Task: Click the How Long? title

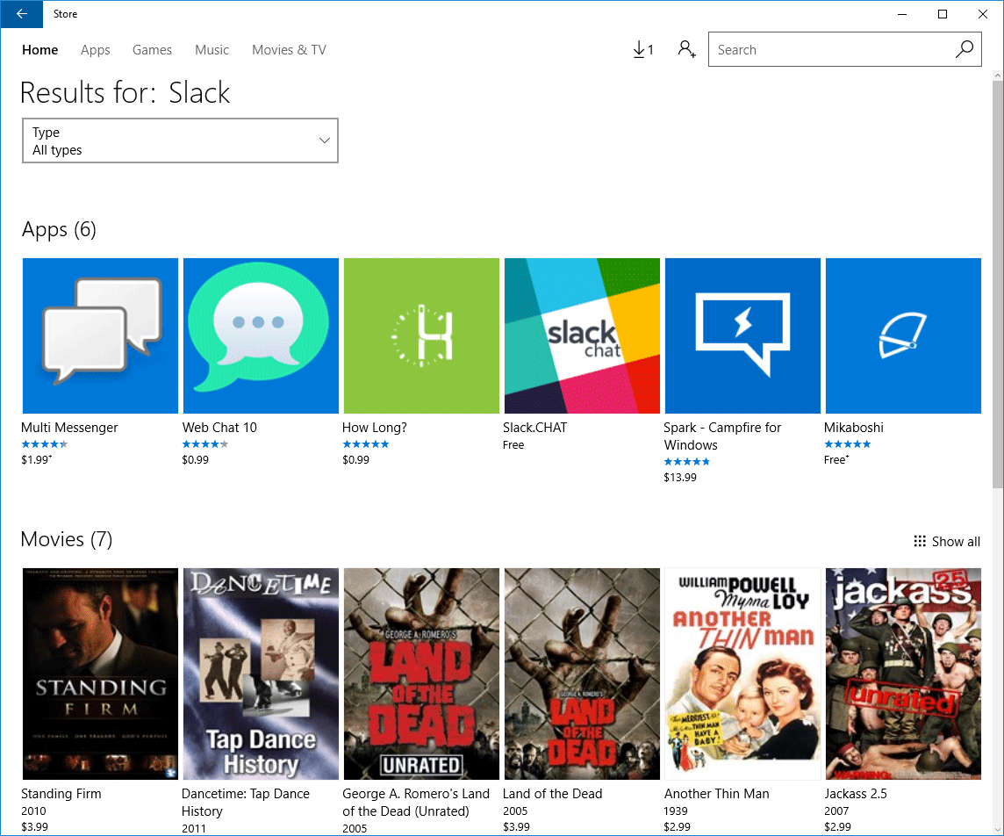Action: click(x=375, y=428)
